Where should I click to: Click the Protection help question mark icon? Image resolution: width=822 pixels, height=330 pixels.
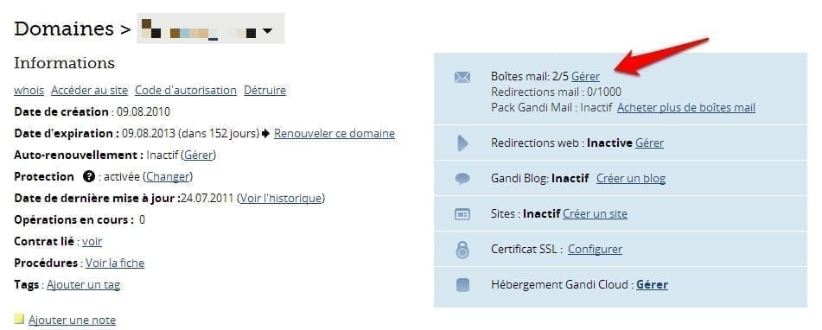88,176
